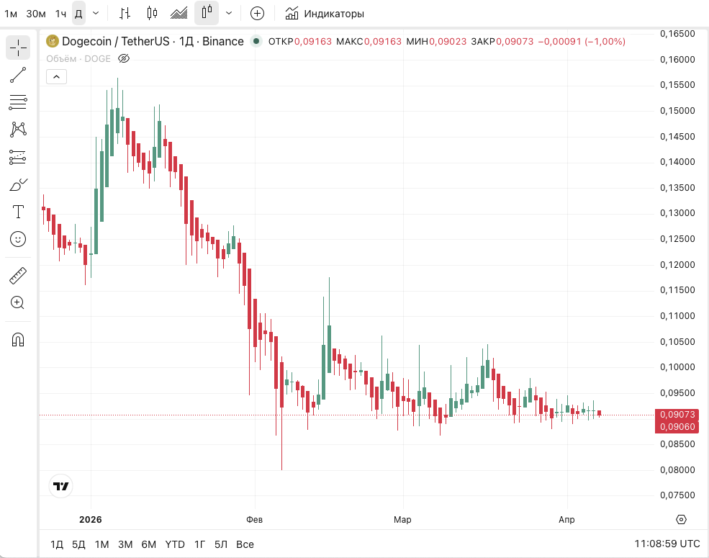Open the Индикаторы panel
This screenshot has width=709, height=558.
point(325,13)
